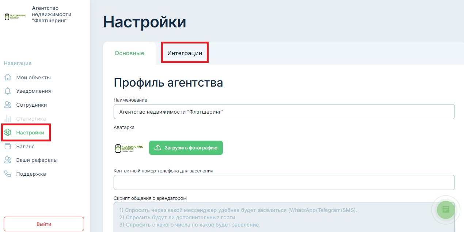Click the house icon beside Мои объекты

8,77
